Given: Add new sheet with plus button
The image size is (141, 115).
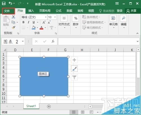Looking at the screenshot, I should coord(49,106).
